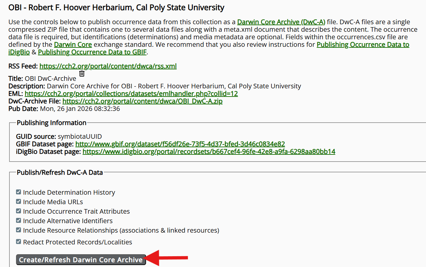Disable Include Determination History
426x267 pixels.
coord(18,192)
